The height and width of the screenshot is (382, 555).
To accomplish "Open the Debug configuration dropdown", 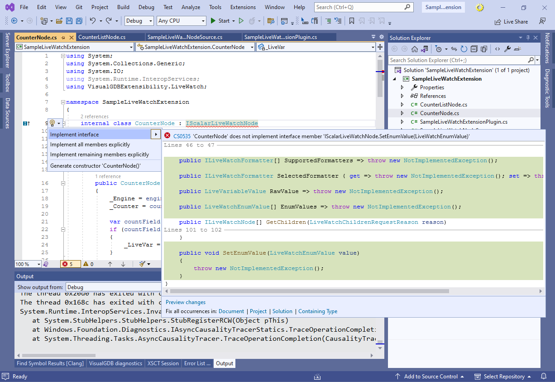I will tap(139, 21).
